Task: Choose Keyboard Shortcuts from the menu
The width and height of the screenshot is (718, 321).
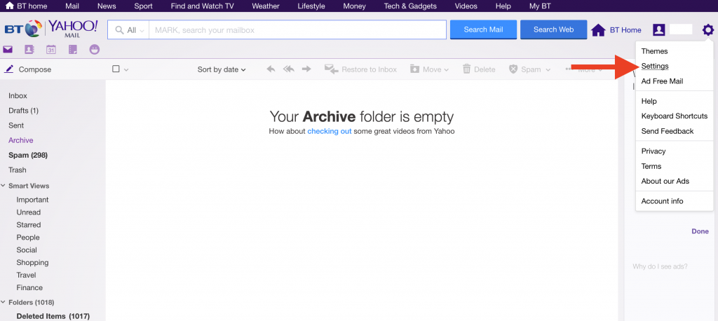Action: (675, 116)
